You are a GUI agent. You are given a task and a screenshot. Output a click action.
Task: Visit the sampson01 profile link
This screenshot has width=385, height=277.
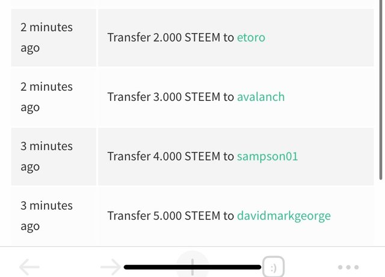[x=267, y=156]
